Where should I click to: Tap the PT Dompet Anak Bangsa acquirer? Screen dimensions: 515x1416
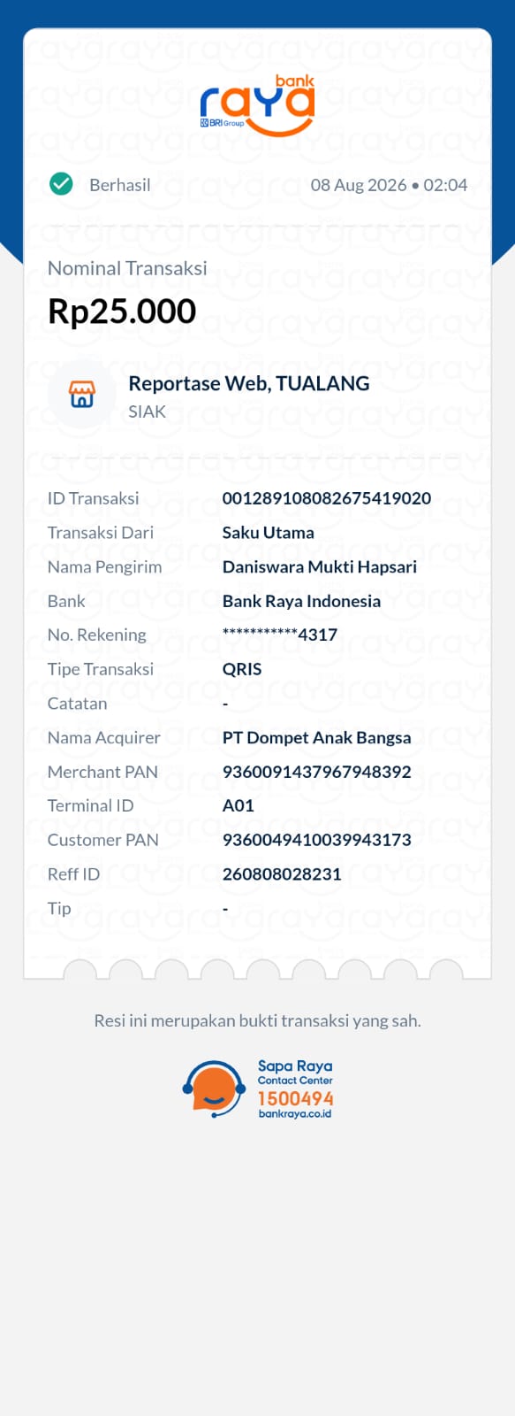(317, 738)
